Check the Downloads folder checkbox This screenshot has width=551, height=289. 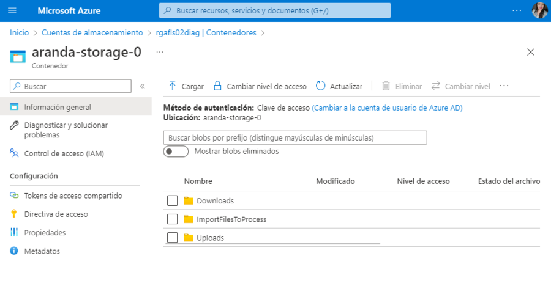(172, 200)
